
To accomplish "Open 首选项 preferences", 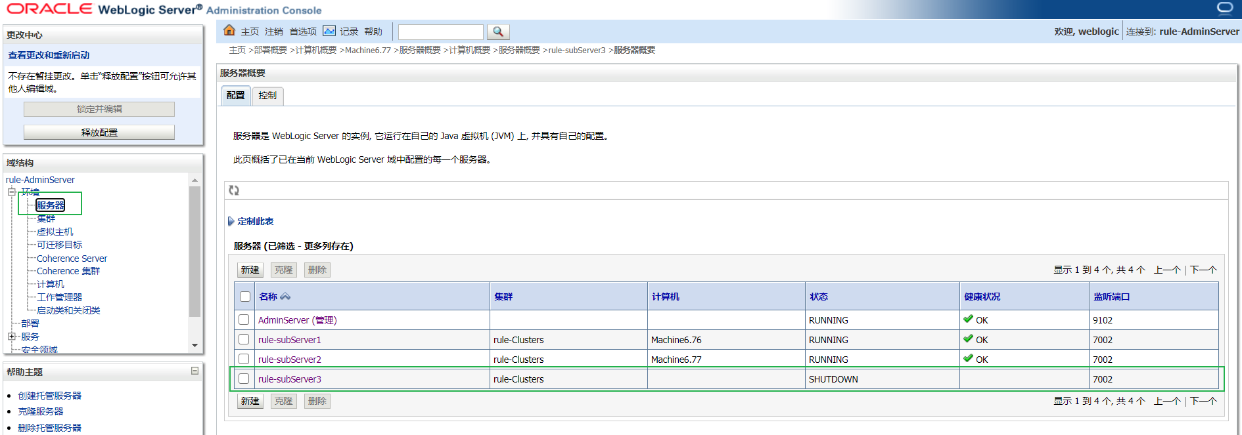I will pyautogui.click(x=303, y=31).
